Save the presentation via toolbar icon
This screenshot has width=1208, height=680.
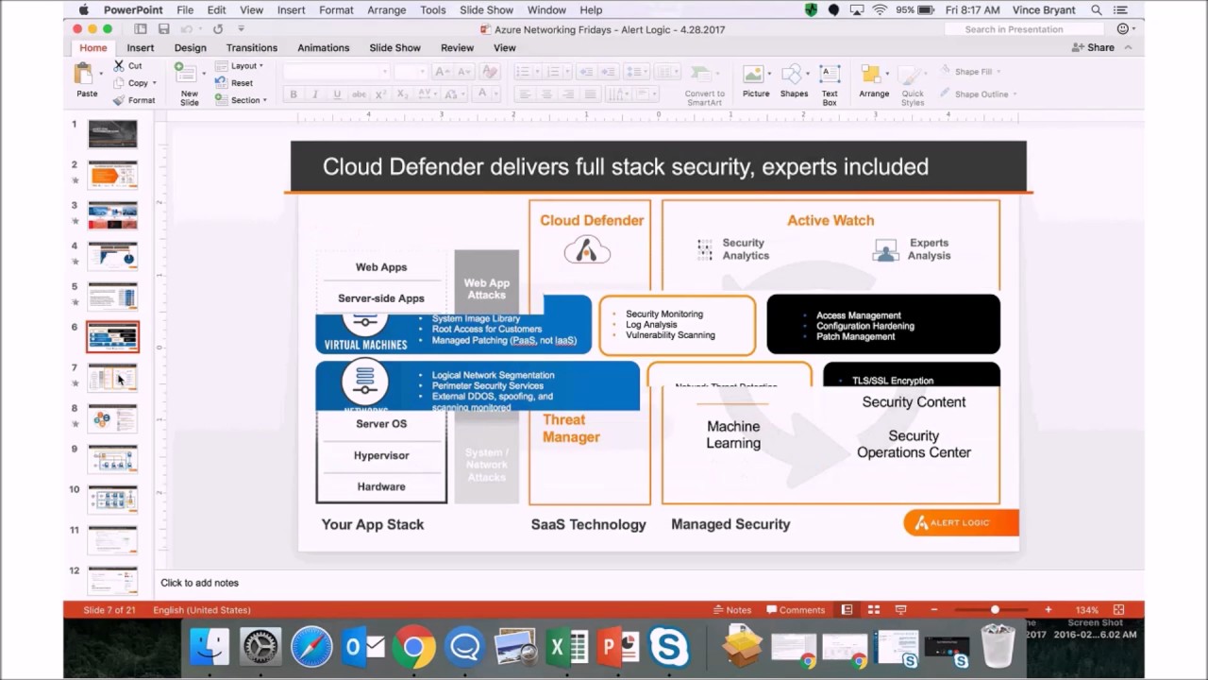click(x=163, y=29)
